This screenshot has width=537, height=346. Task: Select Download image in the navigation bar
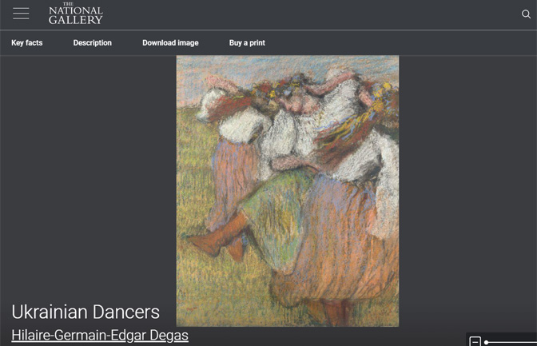[170, 43]
